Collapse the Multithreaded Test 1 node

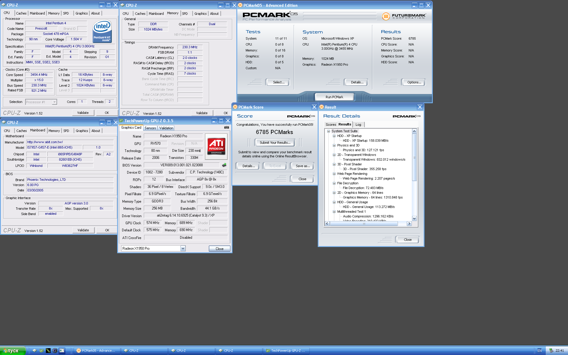(x=334, y=212)
